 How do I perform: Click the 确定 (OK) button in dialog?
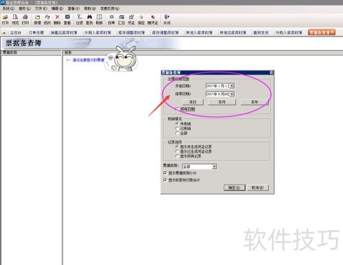point(235,188)
